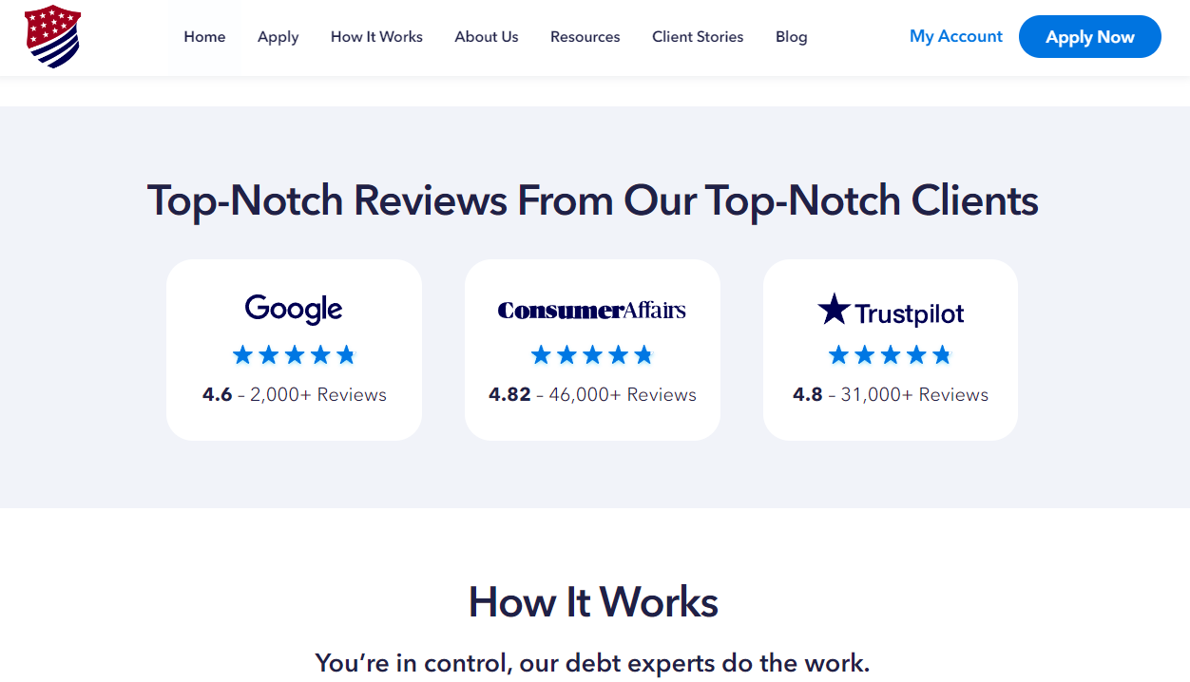Click the ConsumerAffairs star rating row

[591, 355]
